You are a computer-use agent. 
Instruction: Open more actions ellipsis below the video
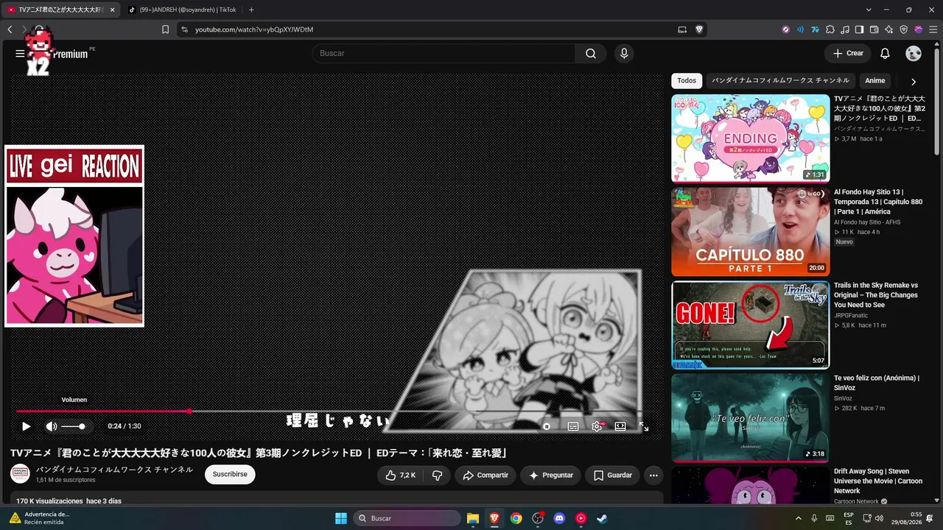[x=653, y=476]
